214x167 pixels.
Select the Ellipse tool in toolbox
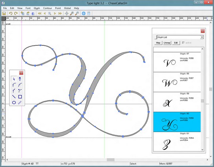click(14, 103)
